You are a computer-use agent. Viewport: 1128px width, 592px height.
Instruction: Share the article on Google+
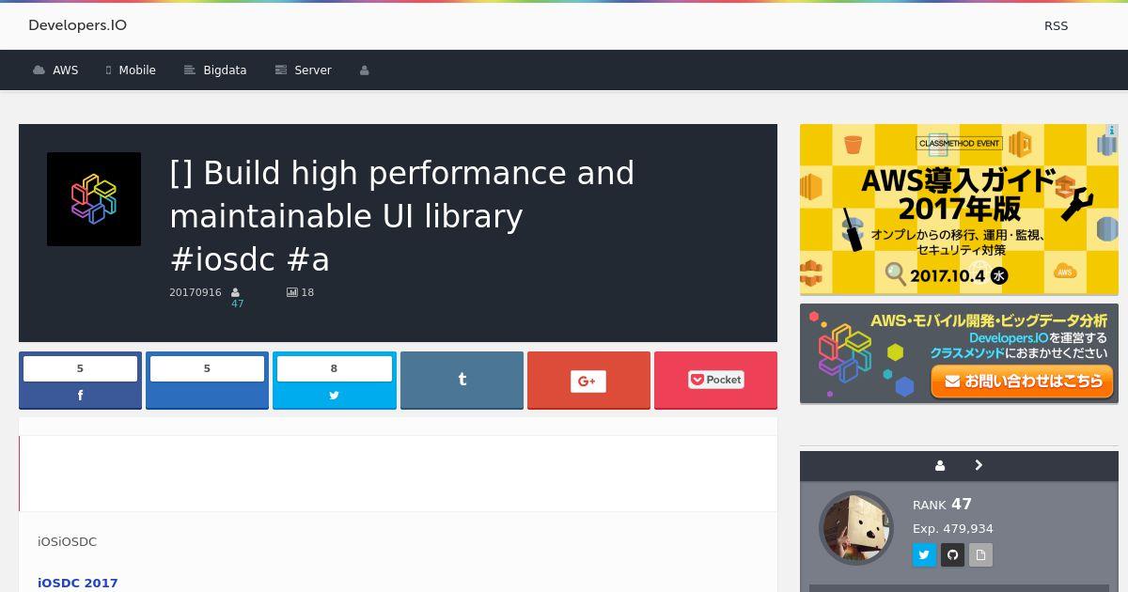[588, 381]
